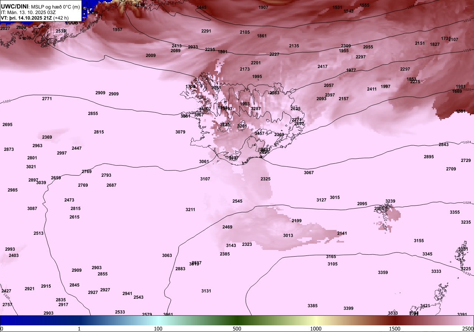Click the freezing level value 2771
Image resolution: width=474 pixels, height=332 pixels.
click(47, 99)
